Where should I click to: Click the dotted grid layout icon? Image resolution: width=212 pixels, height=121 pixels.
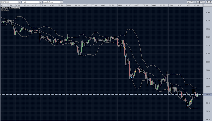198,2
